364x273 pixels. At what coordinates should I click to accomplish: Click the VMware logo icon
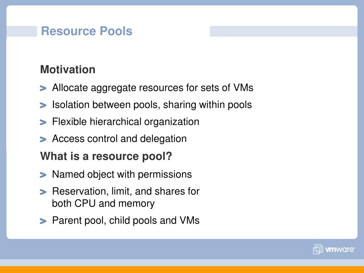pyautogui.click(x=318, y=249)
